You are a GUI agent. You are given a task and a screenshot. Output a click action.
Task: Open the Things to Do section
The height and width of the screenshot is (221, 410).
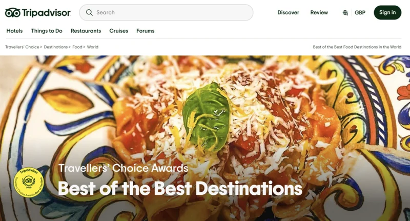tap(47, 31)
